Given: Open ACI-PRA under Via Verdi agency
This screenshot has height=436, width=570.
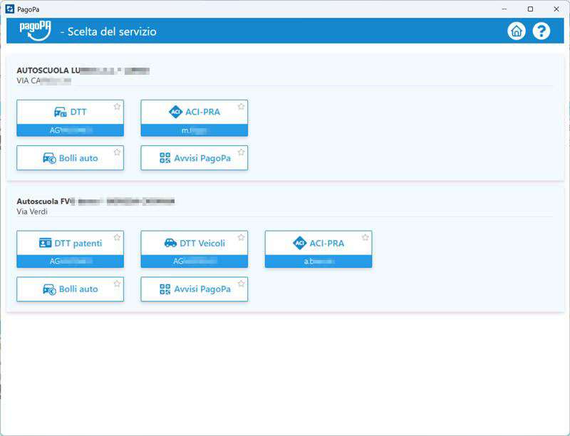Looking at the screenshot, I should pos(318,244).
